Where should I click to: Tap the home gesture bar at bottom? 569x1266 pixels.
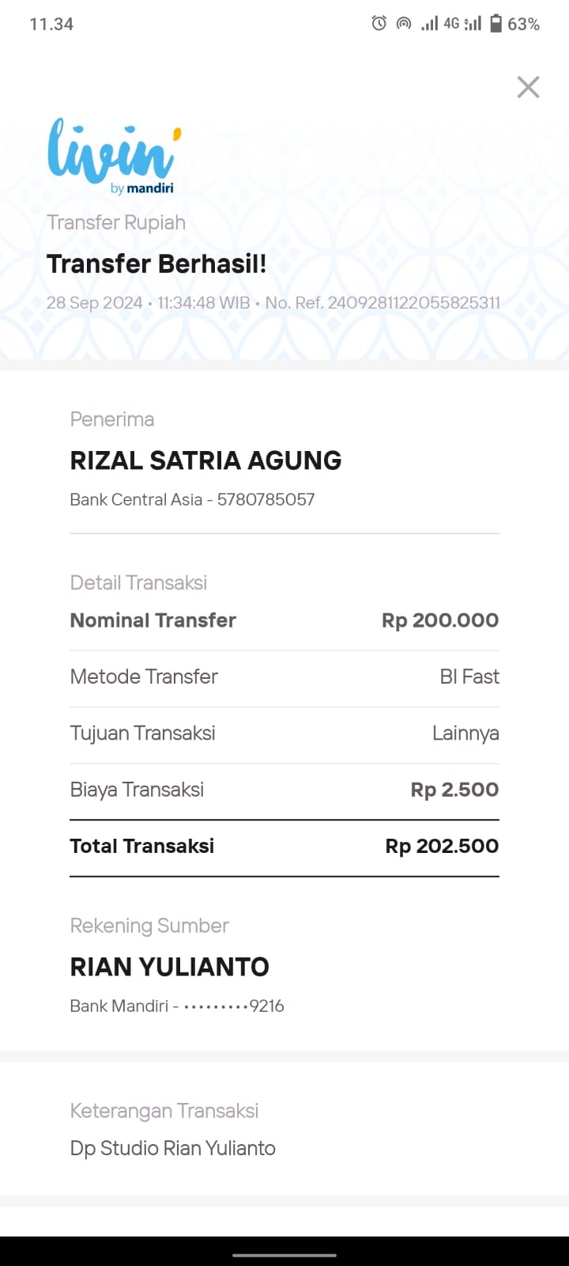click(x=284, y=1255)
